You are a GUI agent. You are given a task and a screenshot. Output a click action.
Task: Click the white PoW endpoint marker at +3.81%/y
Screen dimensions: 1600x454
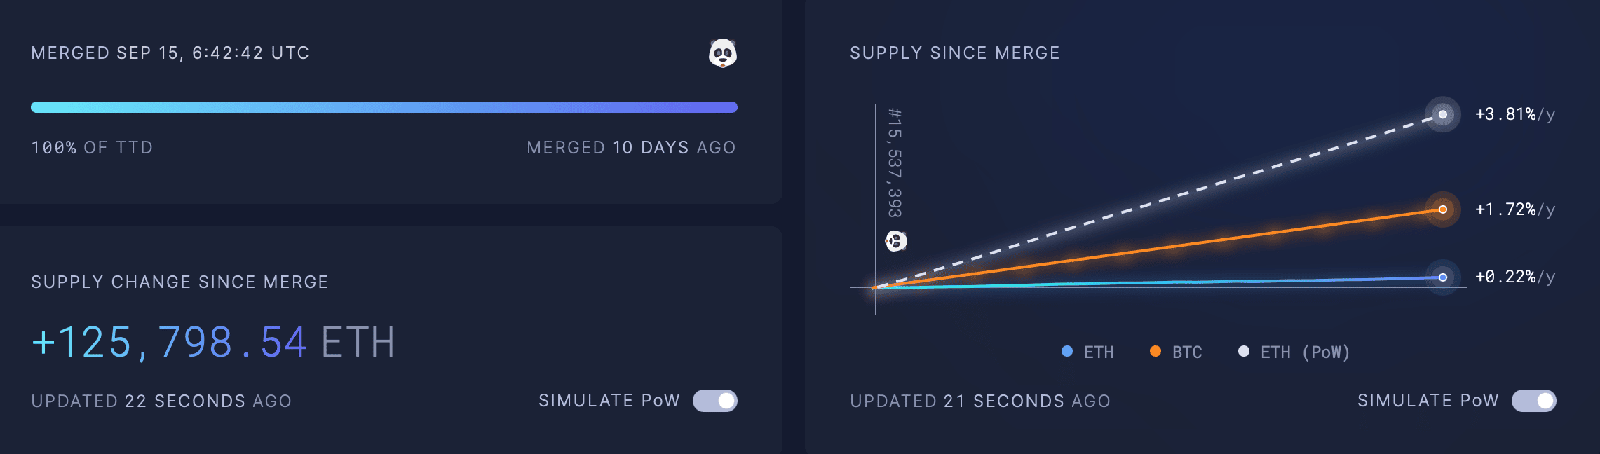pos(1442,114)
